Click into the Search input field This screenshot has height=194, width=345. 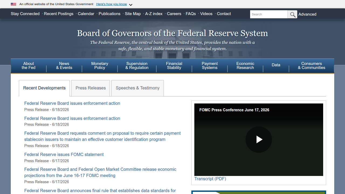tap(269, 14)
